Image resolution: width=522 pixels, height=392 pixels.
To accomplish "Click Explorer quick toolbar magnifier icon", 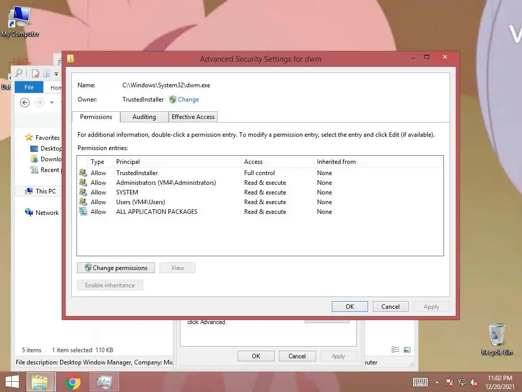I will tap(19, 72).
